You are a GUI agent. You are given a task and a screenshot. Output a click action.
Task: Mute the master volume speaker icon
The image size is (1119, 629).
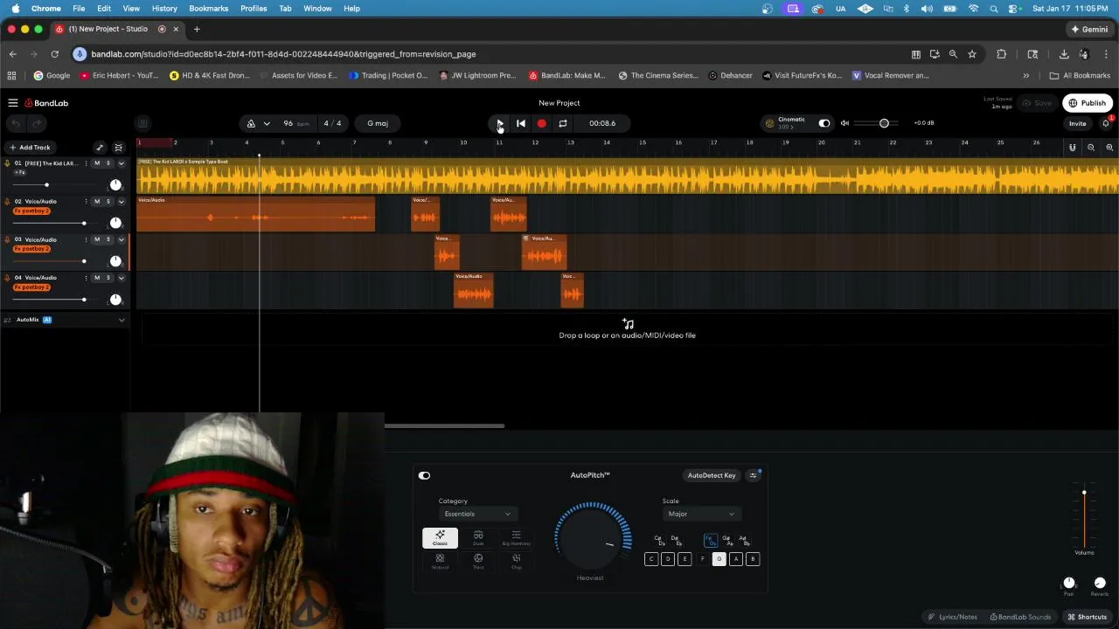pyautogui.click(x=844, y=123)
